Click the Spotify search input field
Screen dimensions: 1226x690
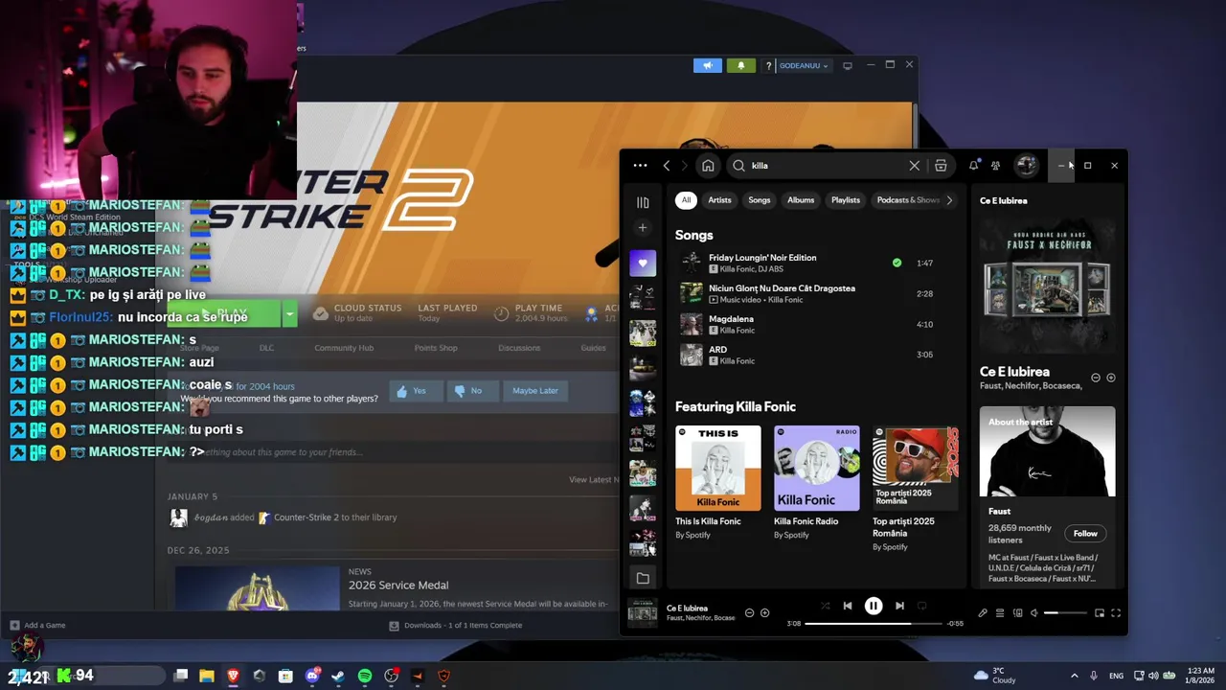point(829,166)
